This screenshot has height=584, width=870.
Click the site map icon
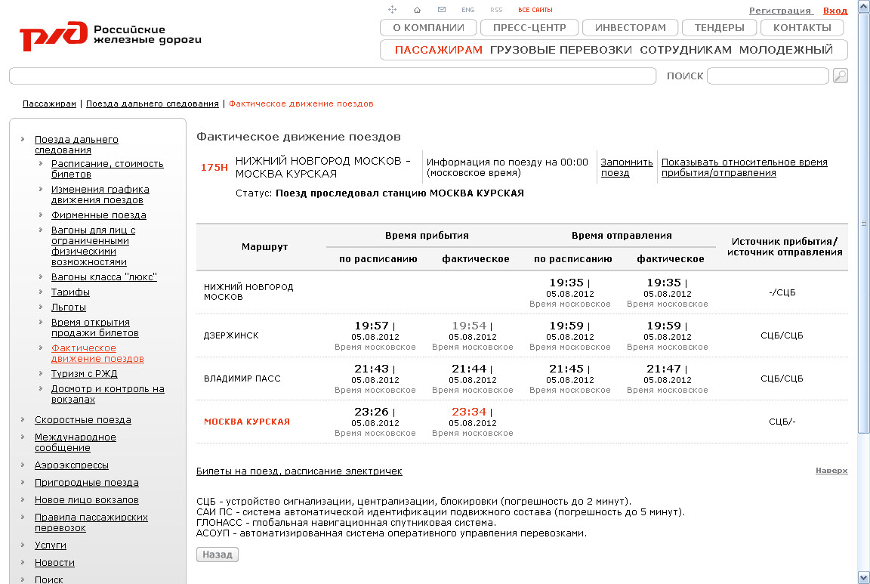tap(392, 10)
